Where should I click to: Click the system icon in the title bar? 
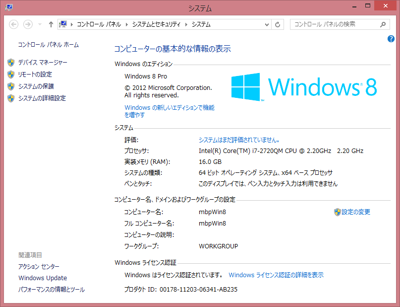click(9, 7)
